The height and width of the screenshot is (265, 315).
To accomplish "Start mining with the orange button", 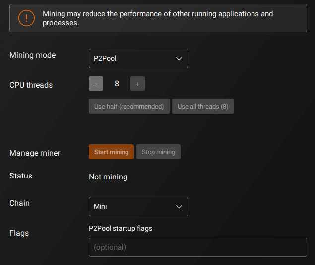I will (x=111, y=152).
